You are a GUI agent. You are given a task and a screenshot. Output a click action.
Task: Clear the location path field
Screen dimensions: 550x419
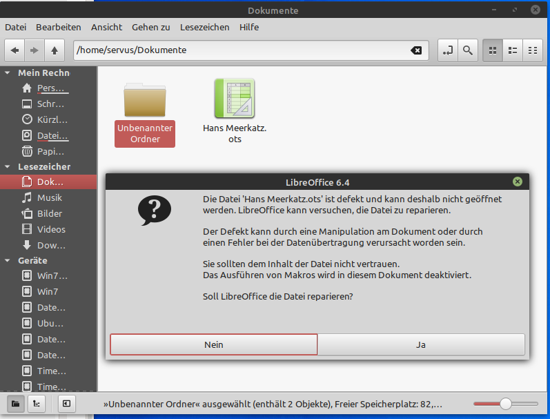[416, 50]
